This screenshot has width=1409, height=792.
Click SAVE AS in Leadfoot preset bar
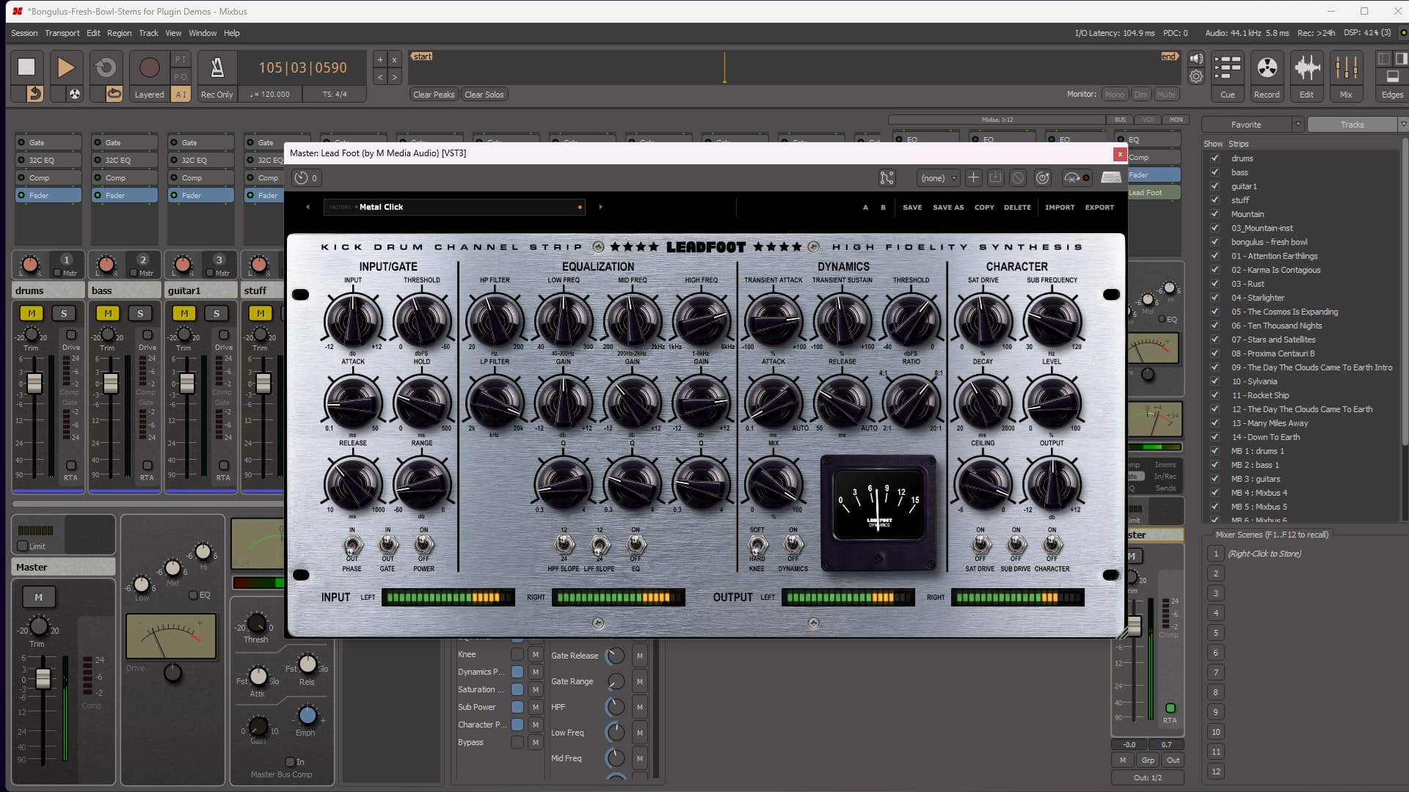click(x=948, y=208)
